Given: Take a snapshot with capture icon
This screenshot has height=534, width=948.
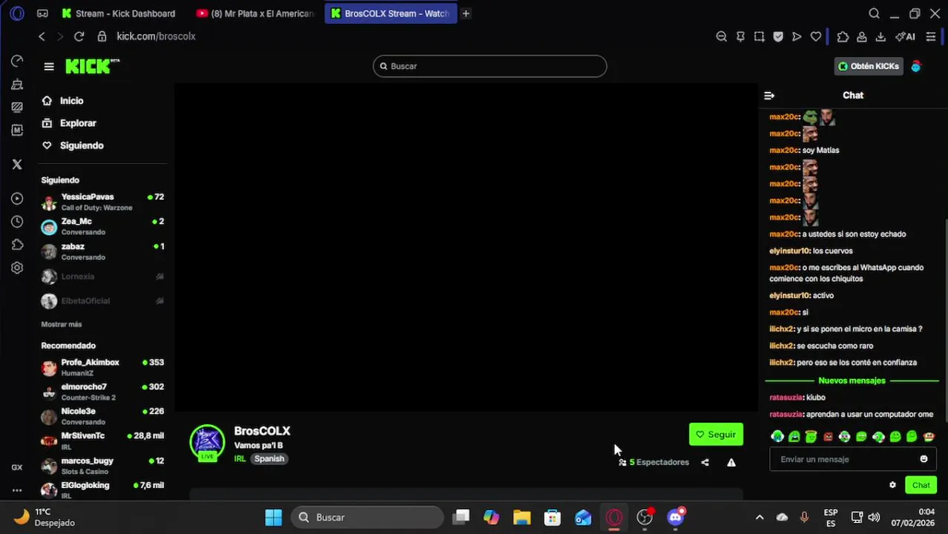Looking at the screenshot, I should click(x=759, y=36).
